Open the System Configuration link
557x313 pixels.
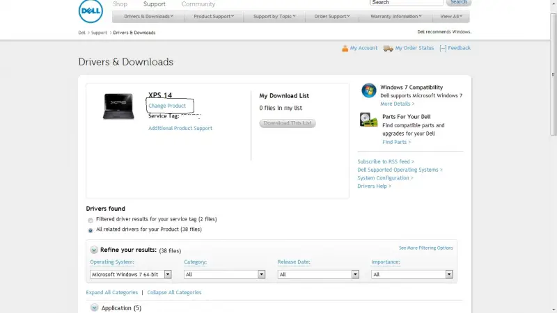click(x=385, y=178)
